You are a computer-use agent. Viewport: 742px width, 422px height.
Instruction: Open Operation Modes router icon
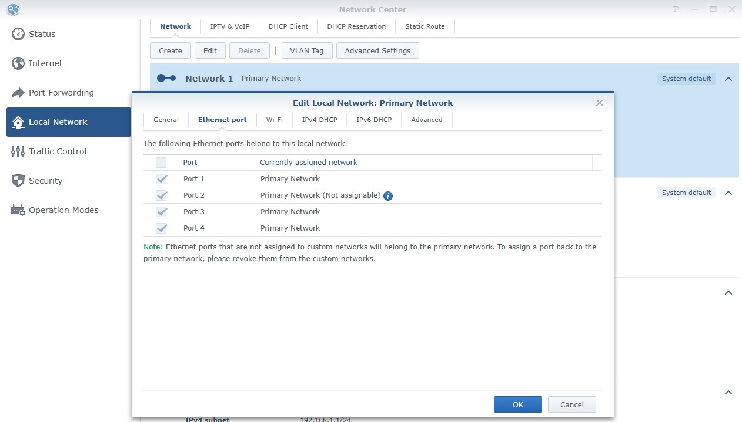point(18,210)
